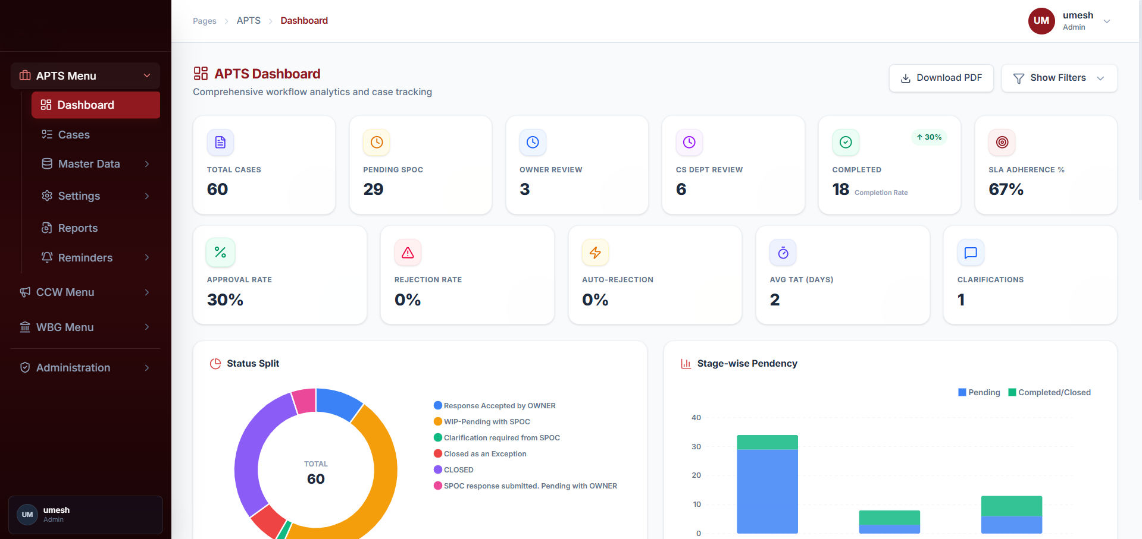The image size is (1142, 539).
Task: Open the Show Filters dropdown
Action: pos(1059,78)
